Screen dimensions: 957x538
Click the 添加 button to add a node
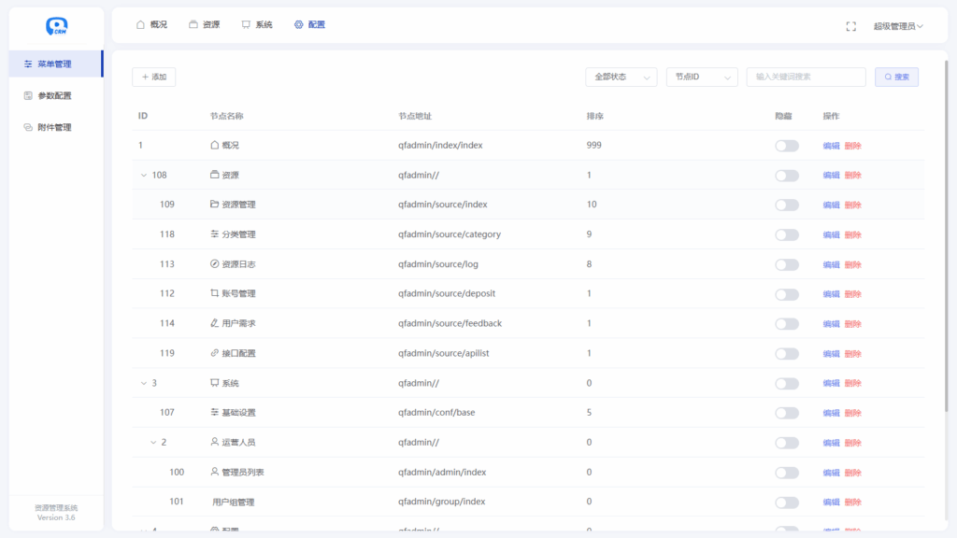pos(153,77)
